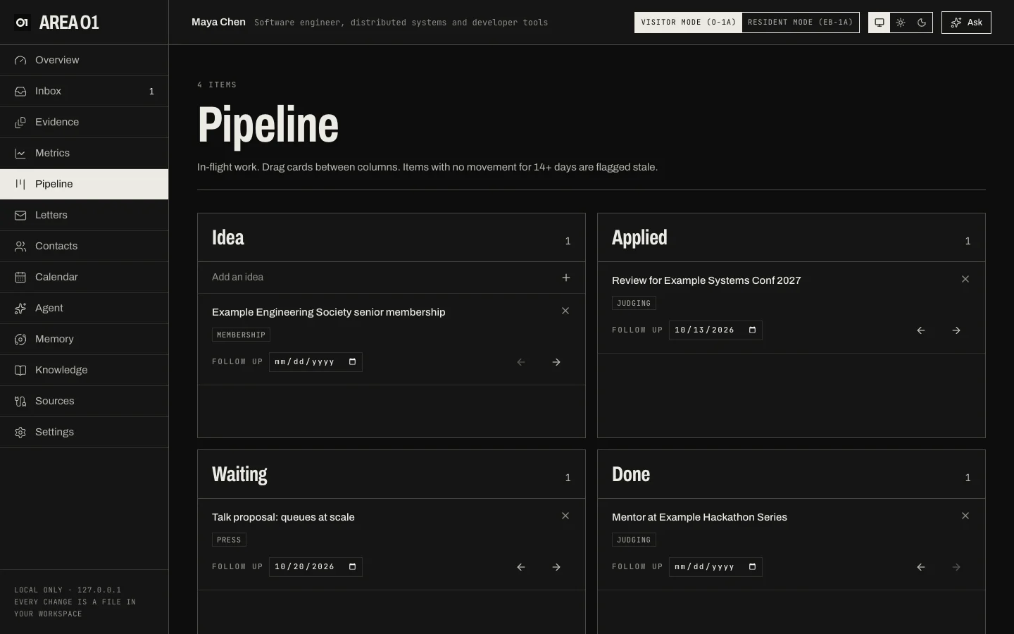
Task: Enable Visitor Mode (O-1A)
Action: 688,23
